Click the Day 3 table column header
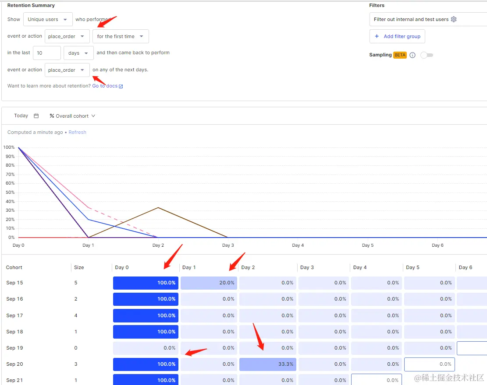Image resolution: width=487 pixels, height=385 pixels. tap(307, 267)
